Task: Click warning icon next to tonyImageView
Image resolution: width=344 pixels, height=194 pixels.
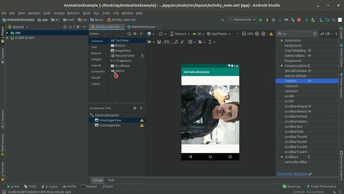Action: click(x=142, y=120)
